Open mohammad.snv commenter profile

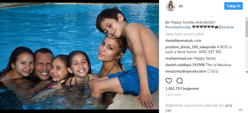point(179,59)
